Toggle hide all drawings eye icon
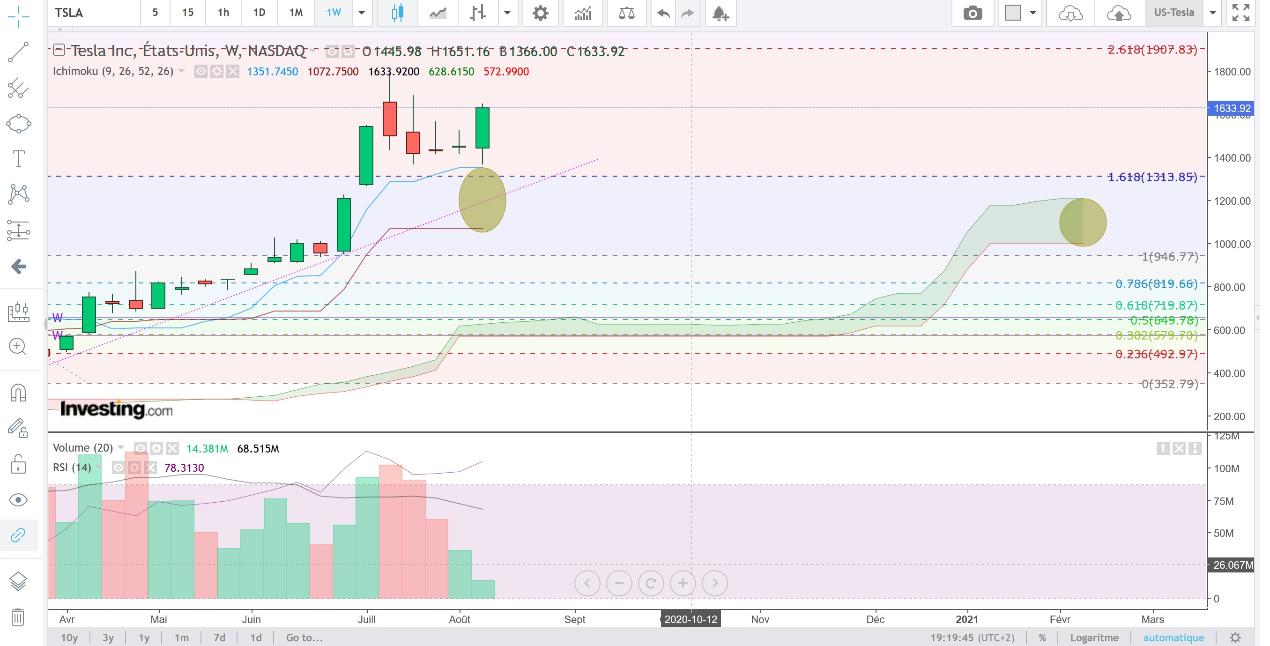This screenshot has width=1270, height=646. click(x=18, y=499)
